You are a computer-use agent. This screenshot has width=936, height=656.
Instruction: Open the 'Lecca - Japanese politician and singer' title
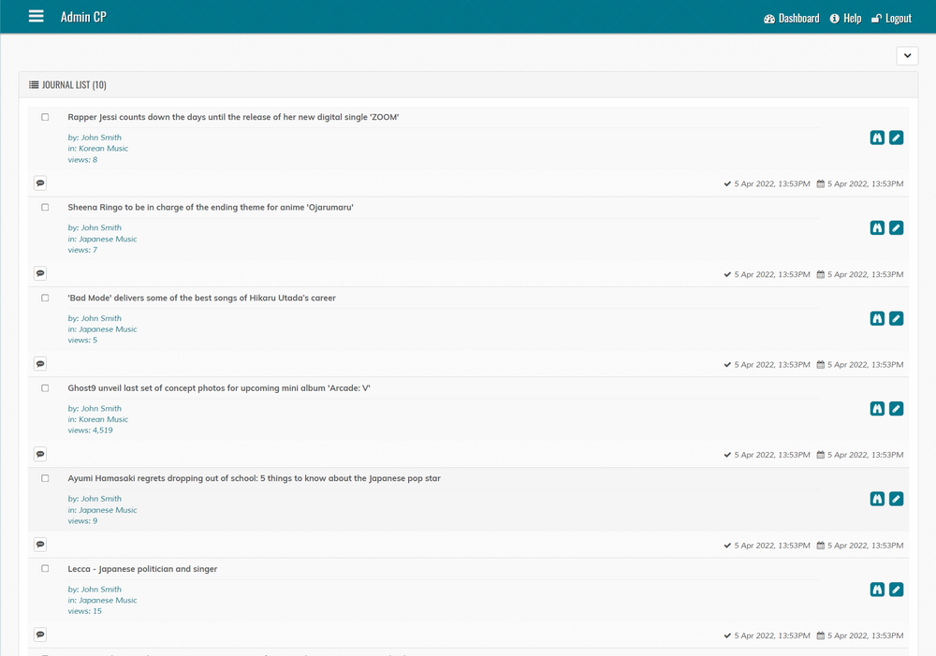coord(142,569)
